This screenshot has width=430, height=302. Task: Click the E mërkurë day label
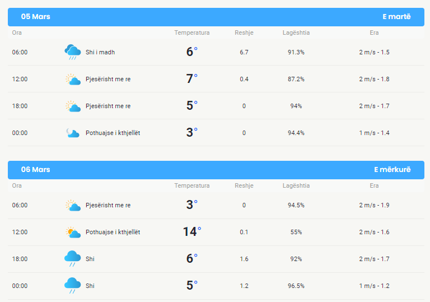pos(392,169)
